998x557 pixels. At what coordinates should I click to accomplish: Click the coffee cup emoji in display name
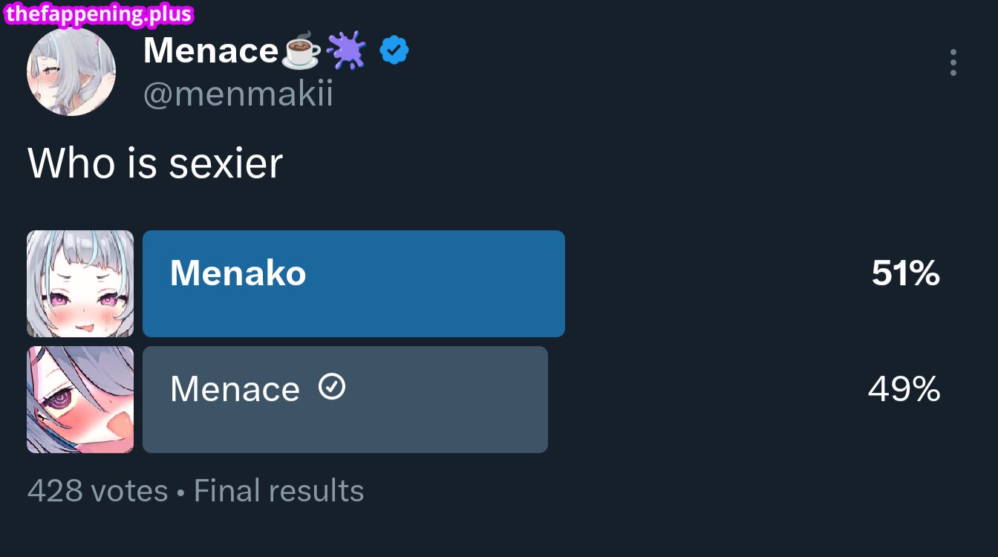(300, 52)
